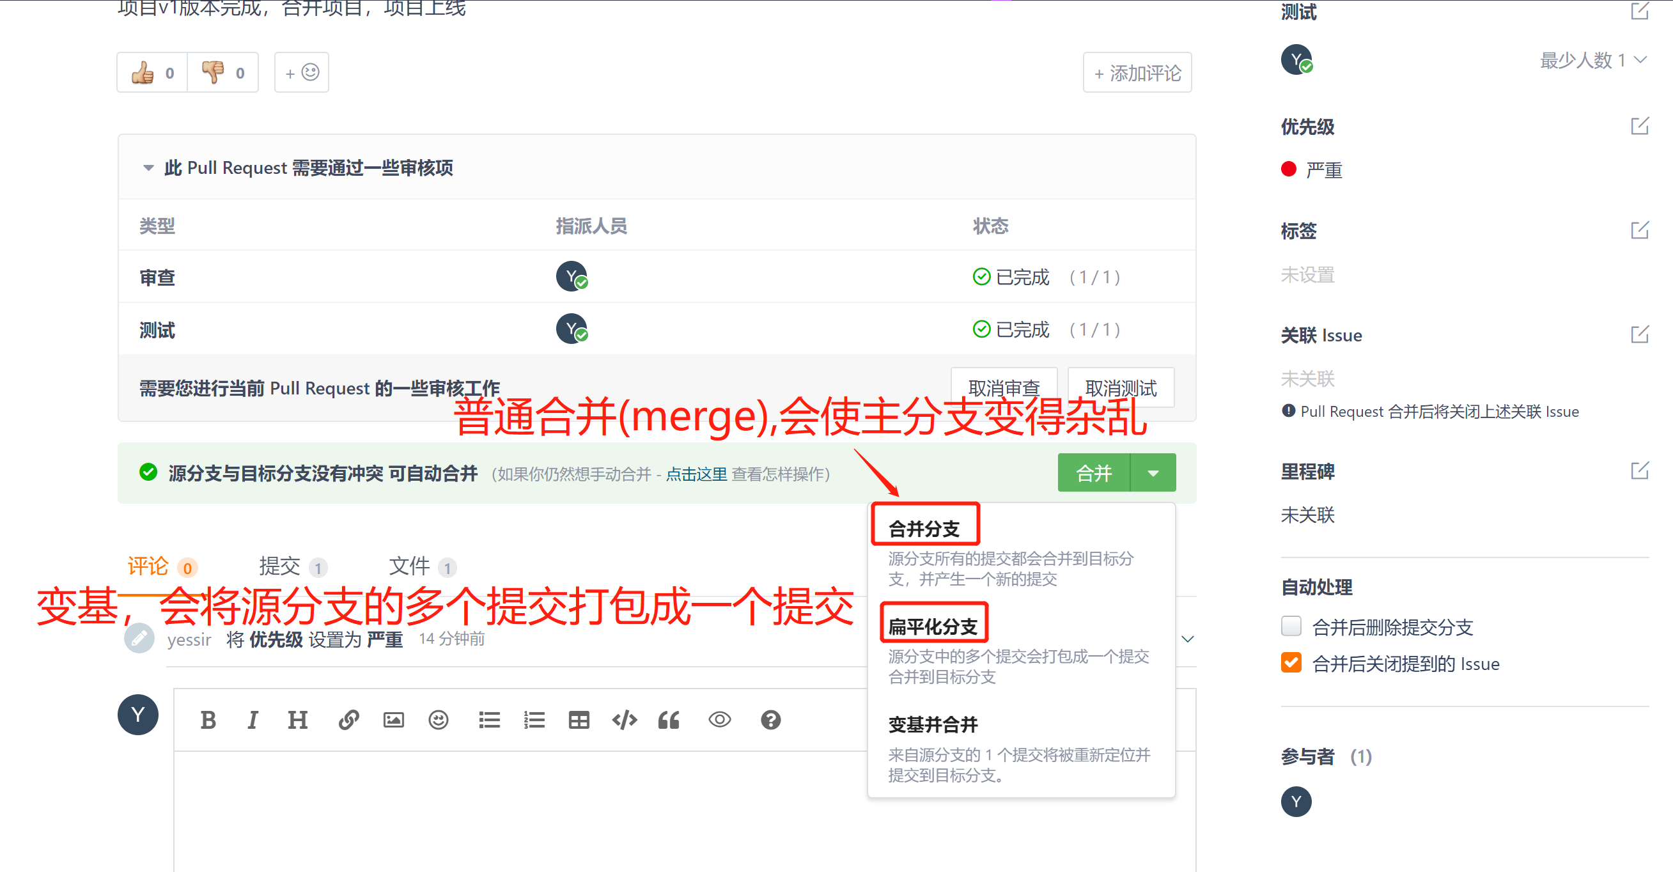
Task: Edit the 优先级 priority setting
Action: (x=1639, y=126)
